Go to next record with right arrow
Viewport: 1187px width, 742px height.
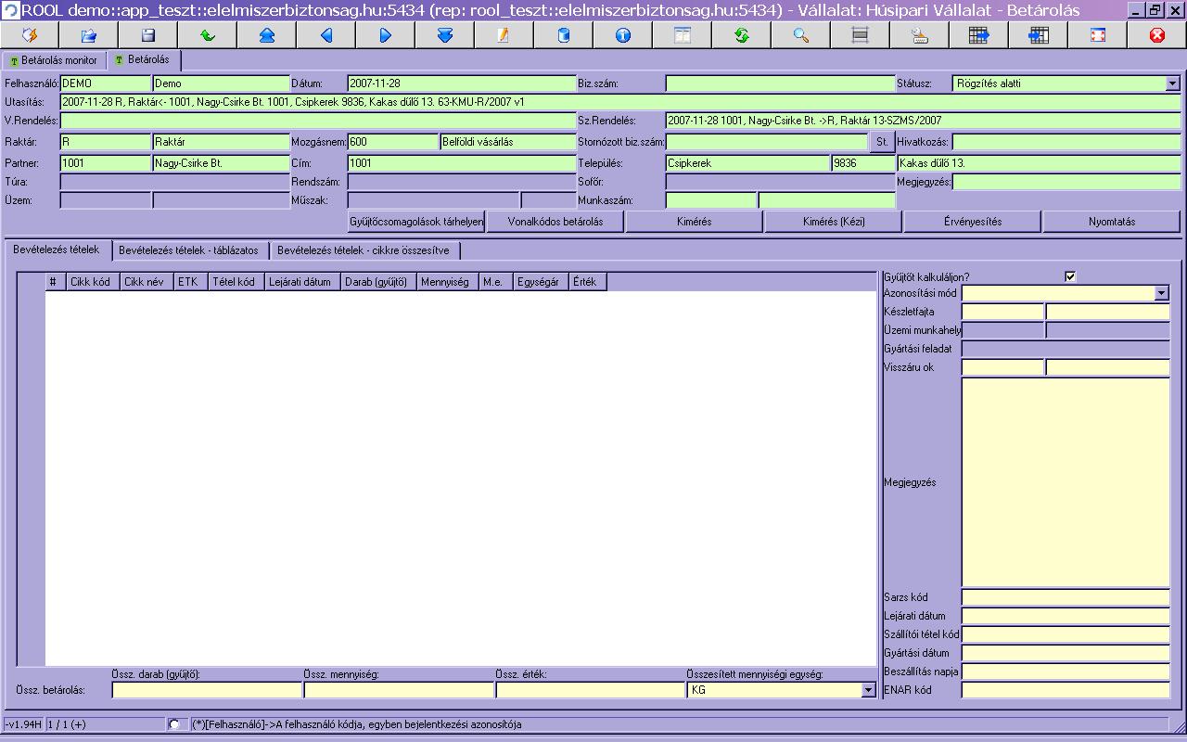point(386,35)
